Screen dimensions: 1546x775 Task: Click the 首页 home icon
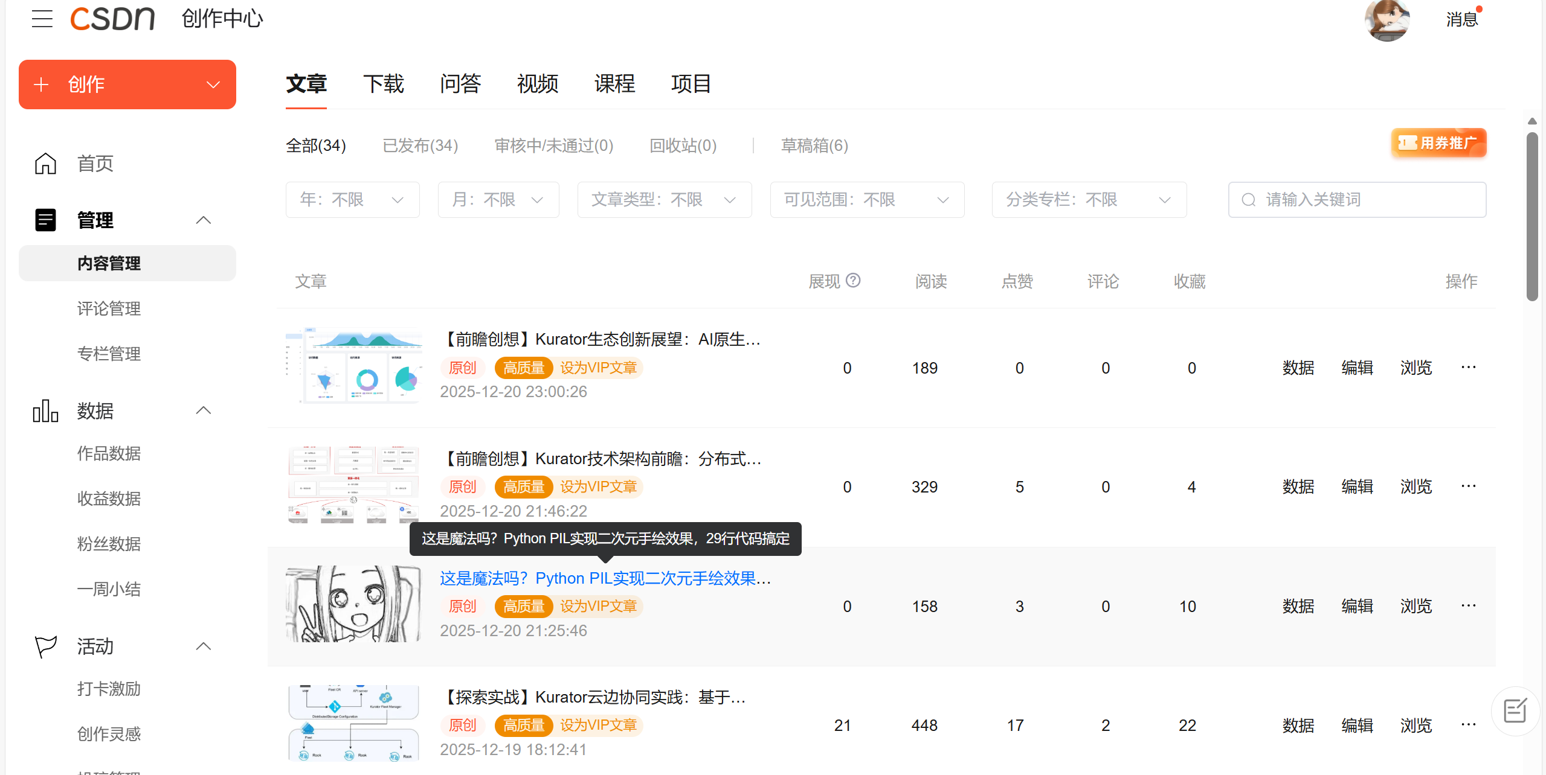(45, 164)
